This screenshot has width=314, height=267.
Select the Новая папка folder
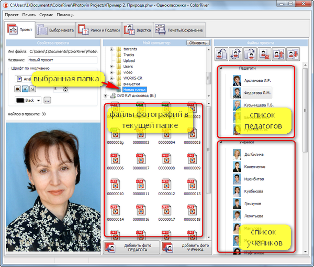134,90
